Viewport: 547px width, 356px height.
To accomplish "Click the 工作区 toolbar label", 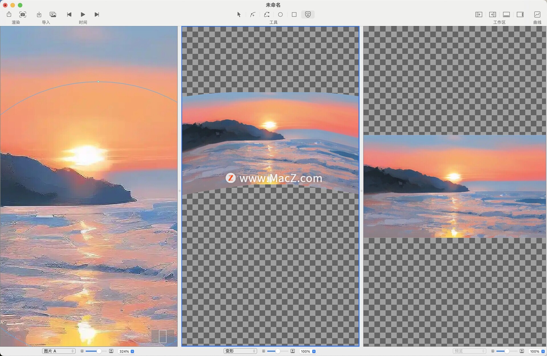I will click(499, 22).
